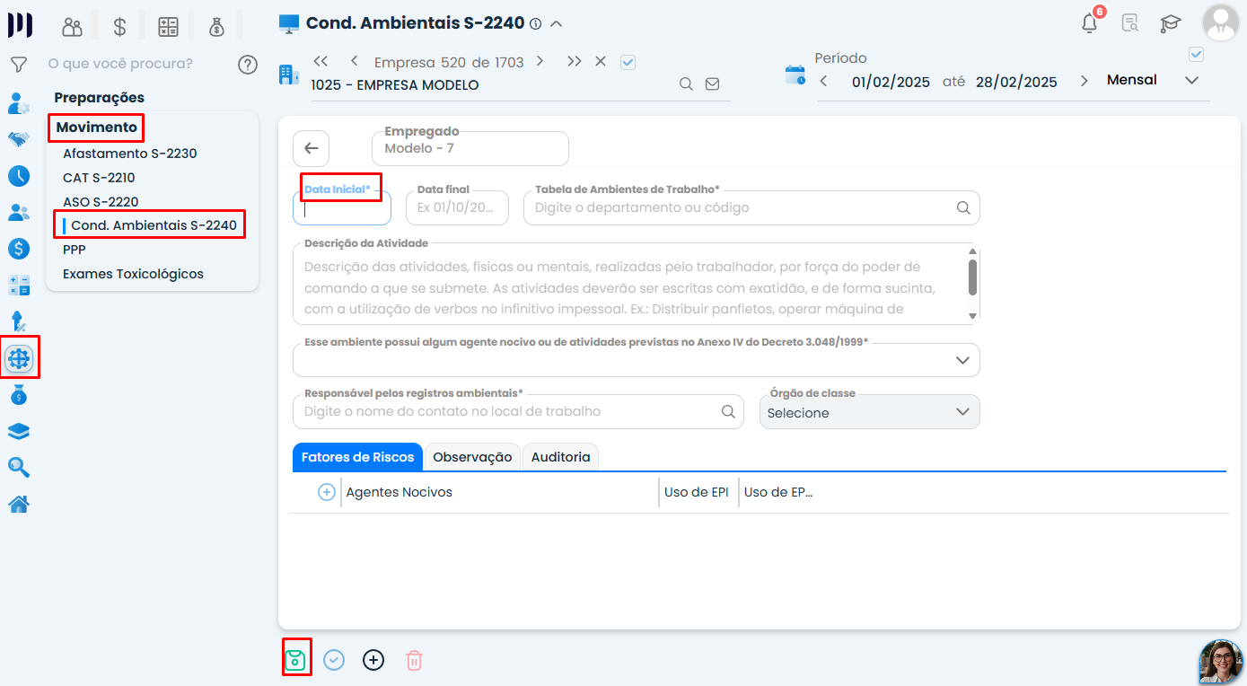Switch to the Fatores de Riscos tab
This screenshot has height=686, width=1247.
tap(357, 457)
